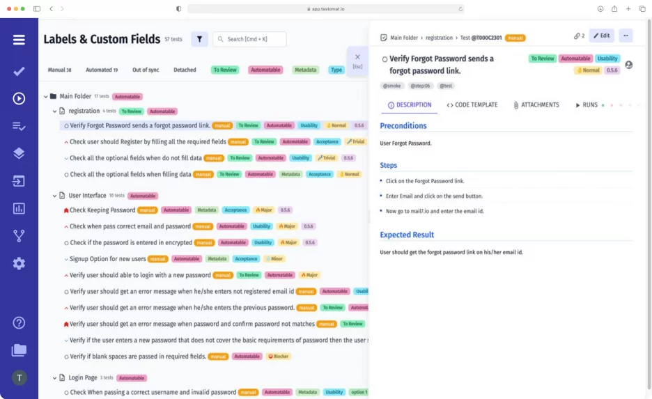Switch to the Attachments tab
Screen dimensions: 652x399
tap(536, 105)
